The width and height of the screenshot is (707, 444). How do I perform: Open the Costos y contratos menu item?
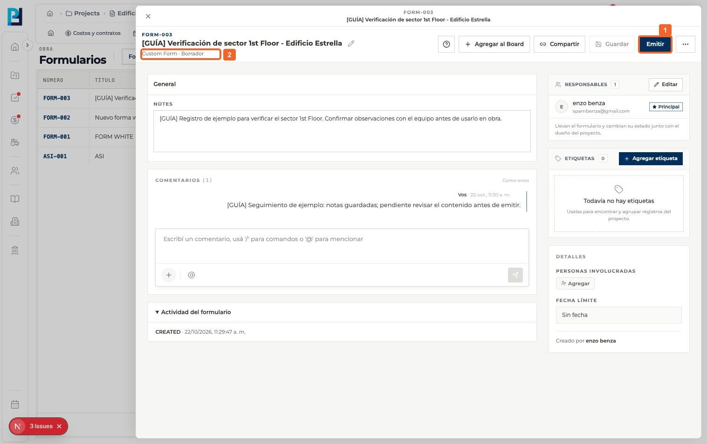click(x=93, y=33)
